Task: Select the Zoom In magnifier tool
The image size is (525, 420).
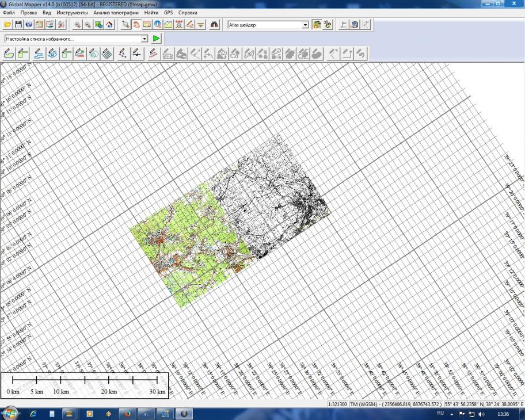Action: click(77, 25)
